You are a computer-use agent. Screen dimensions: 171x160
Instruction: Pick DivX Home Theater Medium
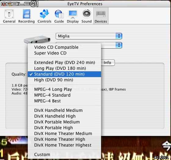64,133
